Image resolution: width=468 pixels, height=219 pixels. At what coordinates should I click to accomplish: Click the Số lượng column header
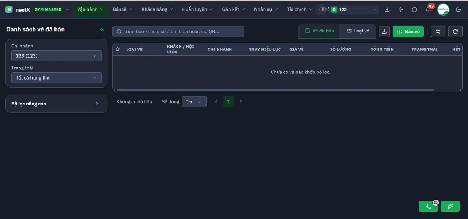[x=341, y=49]
